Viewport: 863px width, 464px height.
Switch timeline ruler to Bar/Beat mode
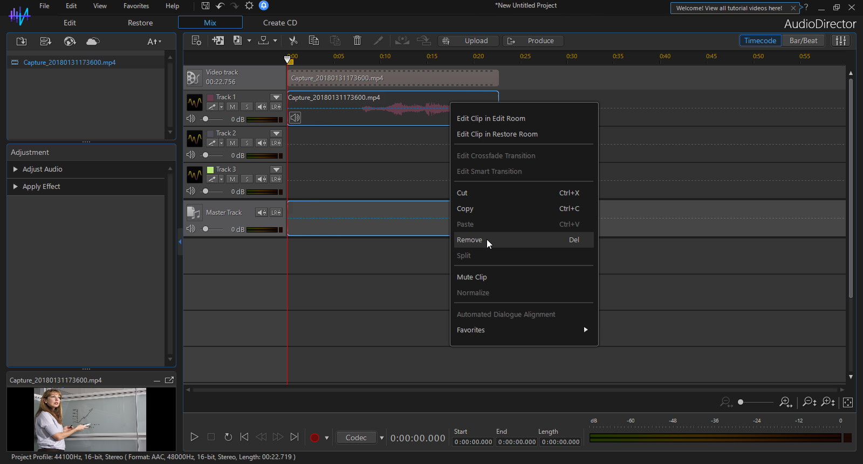[x=803, y=40]
